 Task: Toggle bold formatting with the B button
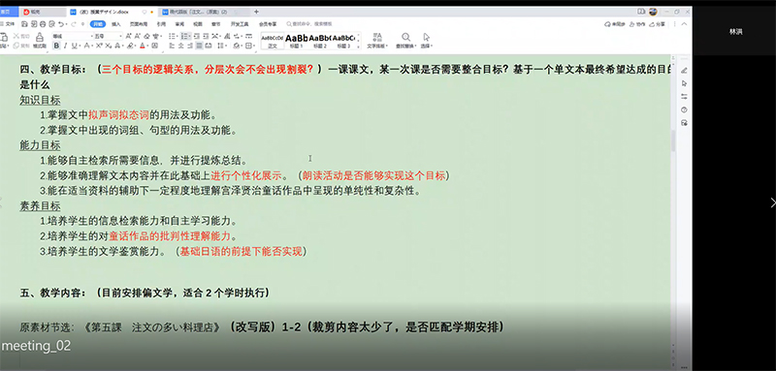[56, 46]
